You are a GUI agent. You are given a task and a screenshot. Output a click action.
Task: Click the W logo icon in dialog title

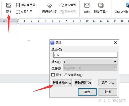(52, 43)
